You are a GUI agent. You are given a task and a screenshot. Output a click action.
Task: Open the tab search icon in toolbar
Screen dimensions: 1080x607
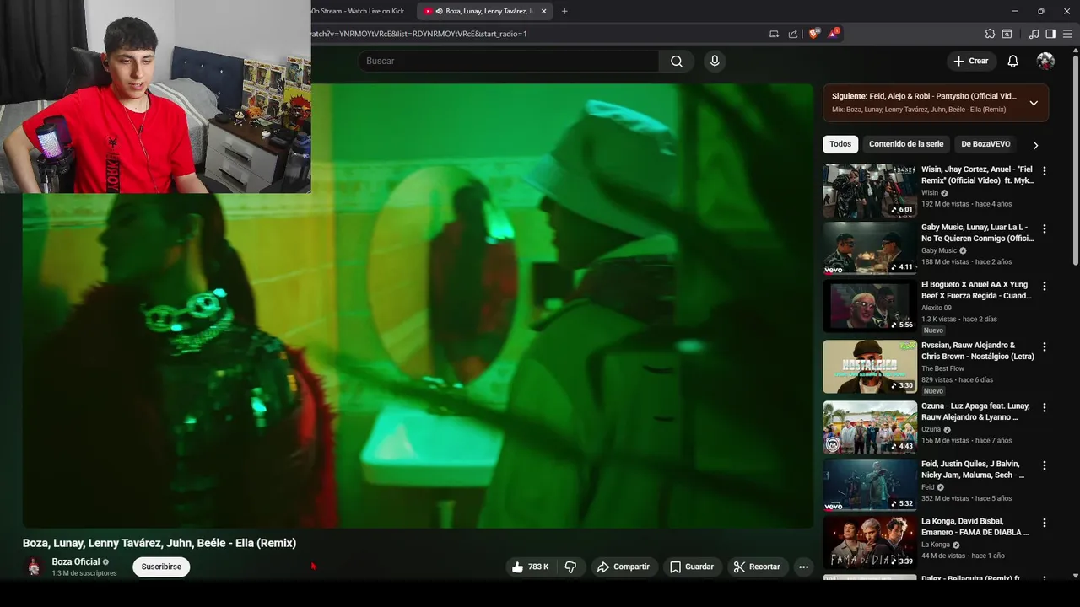click(1007, 34)
